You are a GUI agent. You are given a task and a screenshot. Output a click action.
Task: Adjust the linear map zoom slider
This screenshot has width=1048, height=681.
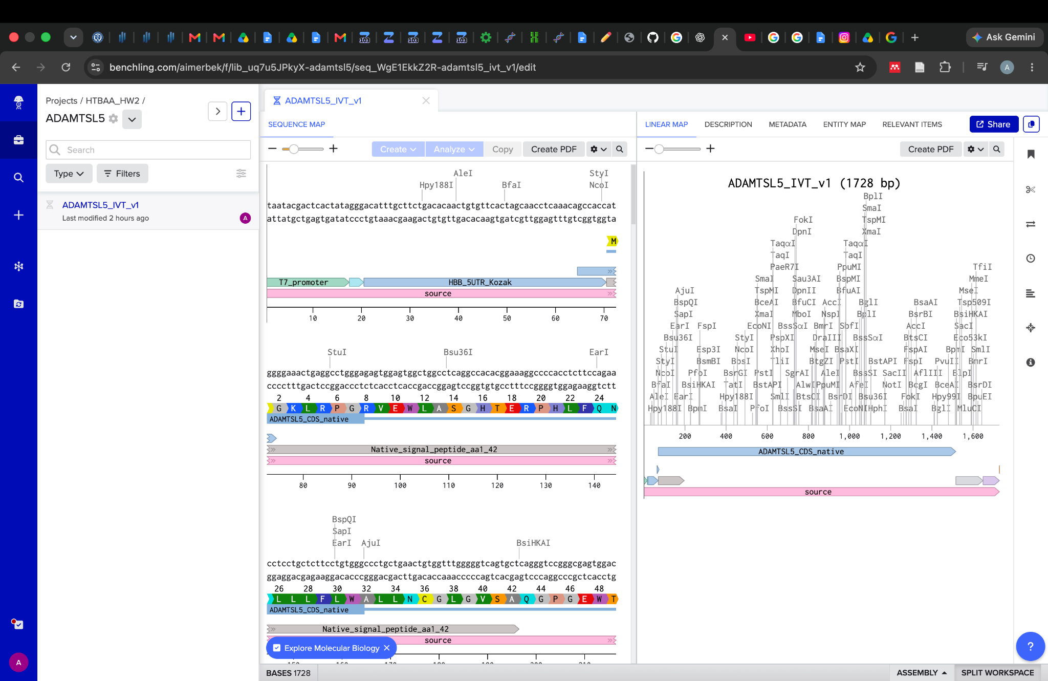659,149
